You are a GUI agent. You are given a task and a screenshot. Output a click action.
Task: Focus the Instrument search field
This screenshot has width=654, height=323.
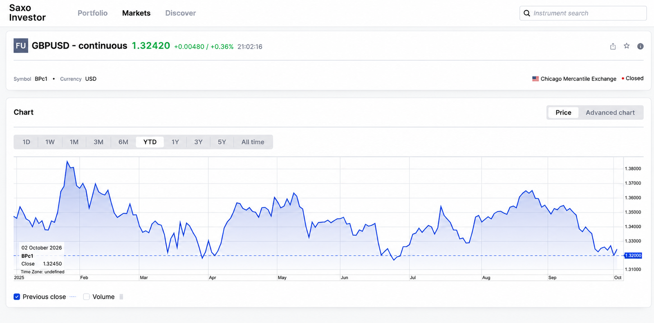pyautogui.click(x=583, y=13)
